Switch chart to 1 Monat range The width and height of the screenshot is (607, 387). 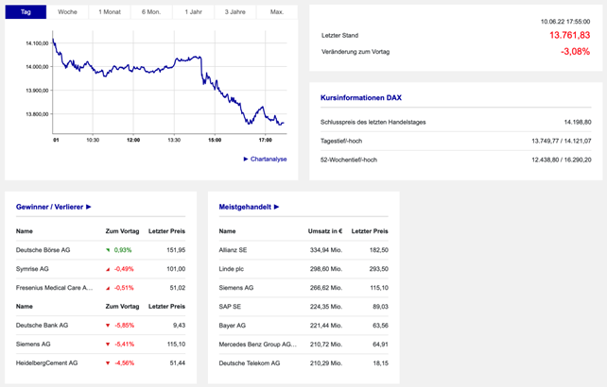point(110,12)
